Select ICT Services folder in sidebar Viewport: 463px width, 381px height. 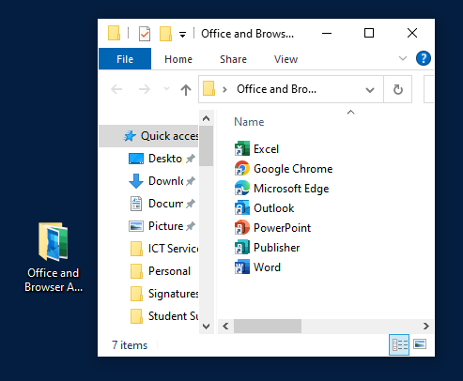[x=164, y=249]
